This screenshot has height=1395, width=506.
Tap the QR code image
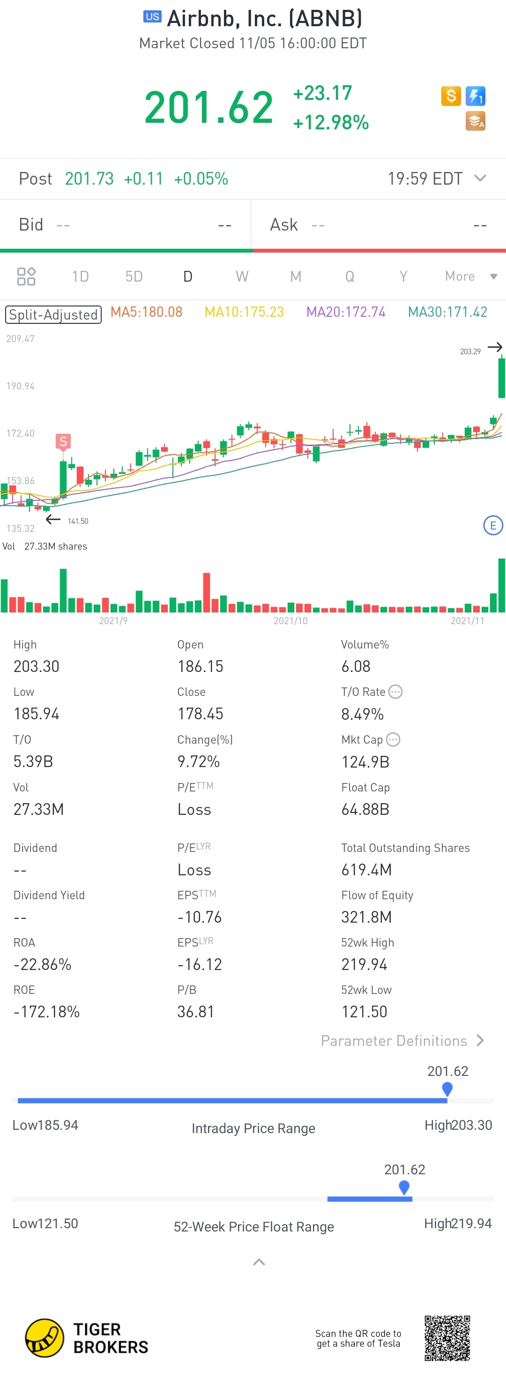[x=447, y=1338]
